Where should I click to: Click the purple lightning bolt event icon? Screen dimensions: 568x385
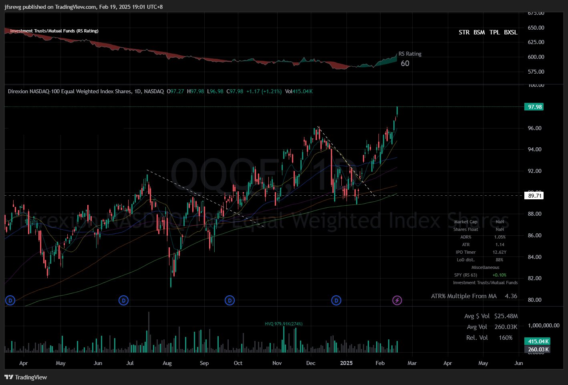point(397,300)
